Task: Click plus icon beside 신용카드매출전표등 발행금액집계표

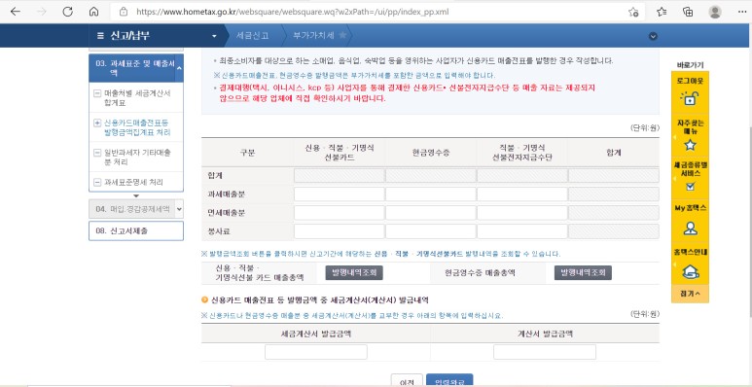Action: click(97, 123)
